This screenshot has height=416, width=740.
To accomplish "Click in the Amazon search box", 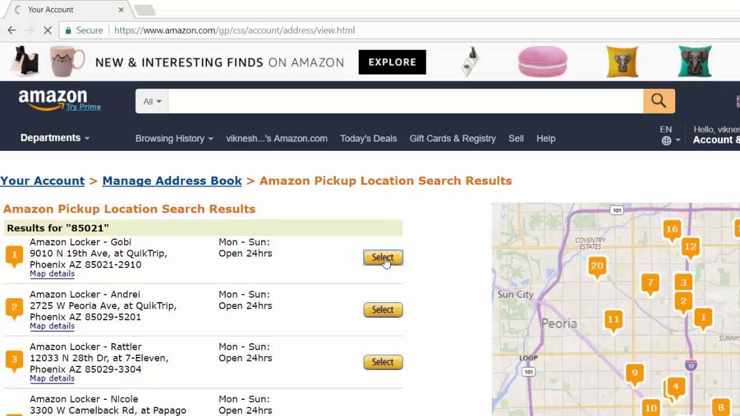I will point(405,101).
